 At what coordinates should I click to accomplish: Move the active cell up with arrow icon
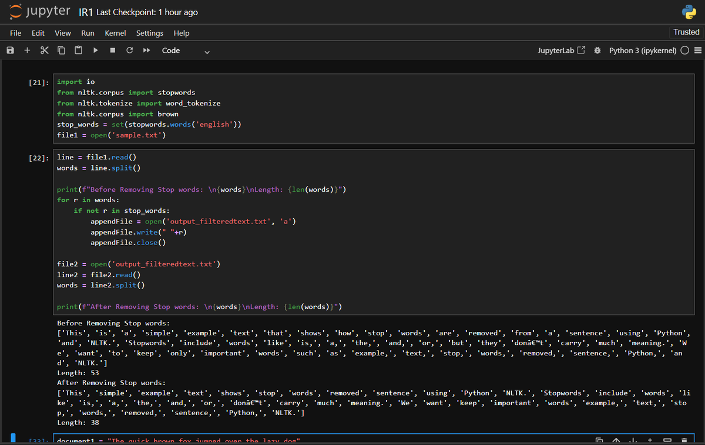tap(617, 440)
